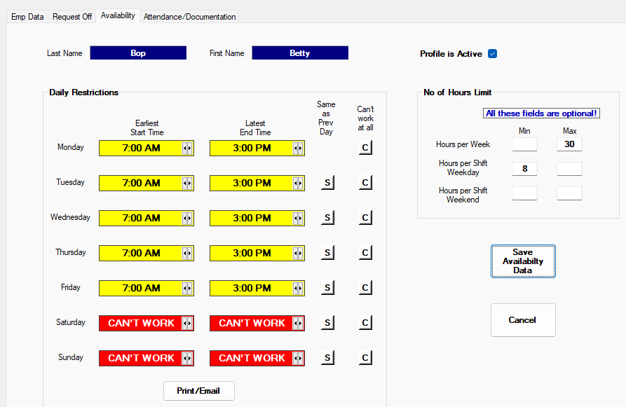Click the 'C' icon for Tuesday
Screen dimensions: 626x407
pos(365,182)
